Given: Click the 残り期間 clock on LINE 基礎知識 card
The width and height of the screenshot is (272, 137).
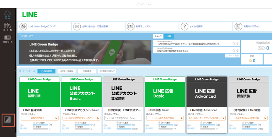Looking at the screenshot, I should coord(21,125).
